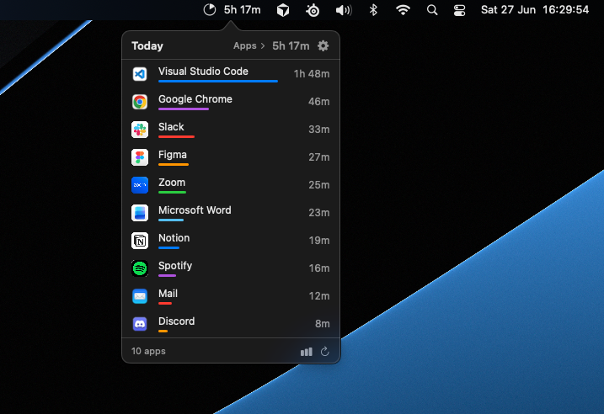The image size is (604, 414).
Task: Click the 8m duration value
Action: coord(323,324)
